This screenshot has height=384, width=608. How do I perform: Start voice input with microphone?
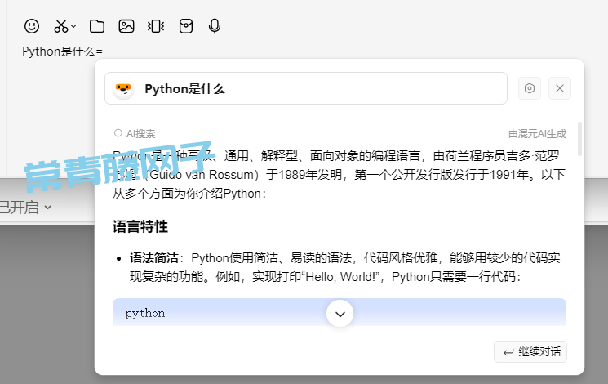point(215,26)
